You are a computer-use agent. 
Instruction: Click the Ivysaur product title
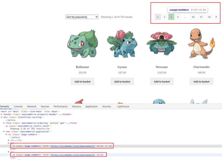pyautogui.click(x=122, y=67)
